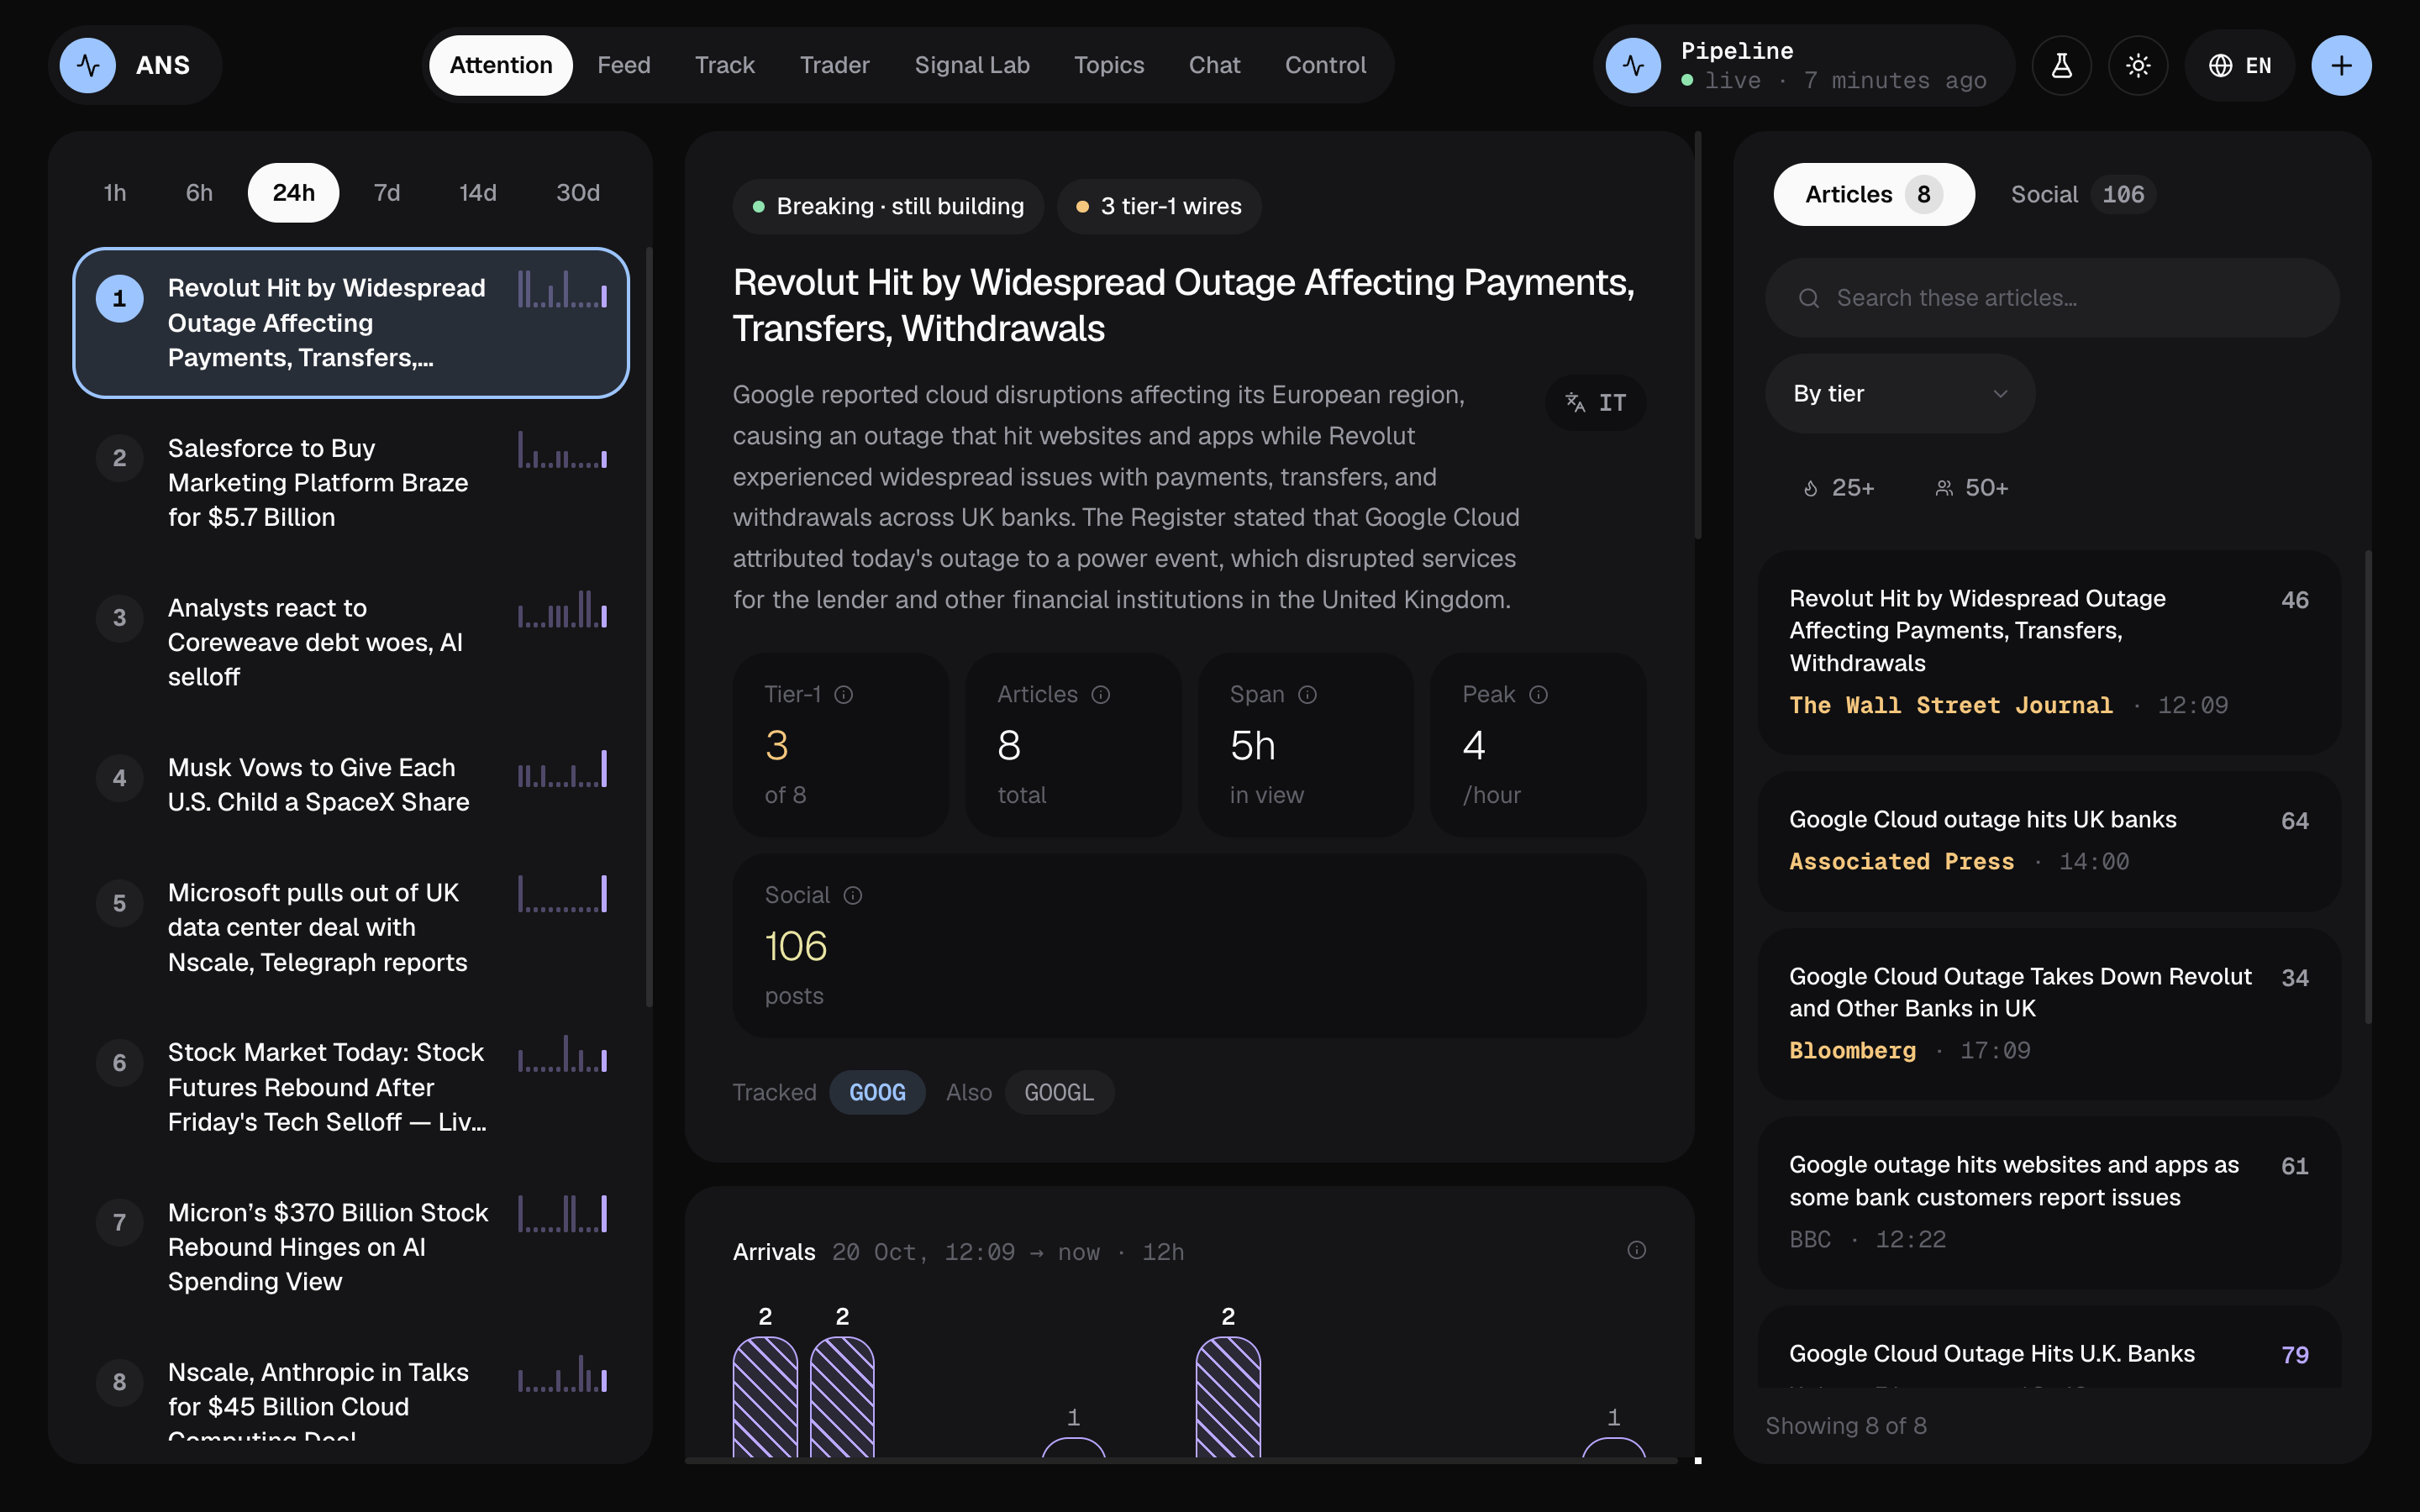The width and height of the screenshot is (2420, 1512).
Task: Click the Peak info icon
Action: pyautogui.click(x=1538, y=694)
